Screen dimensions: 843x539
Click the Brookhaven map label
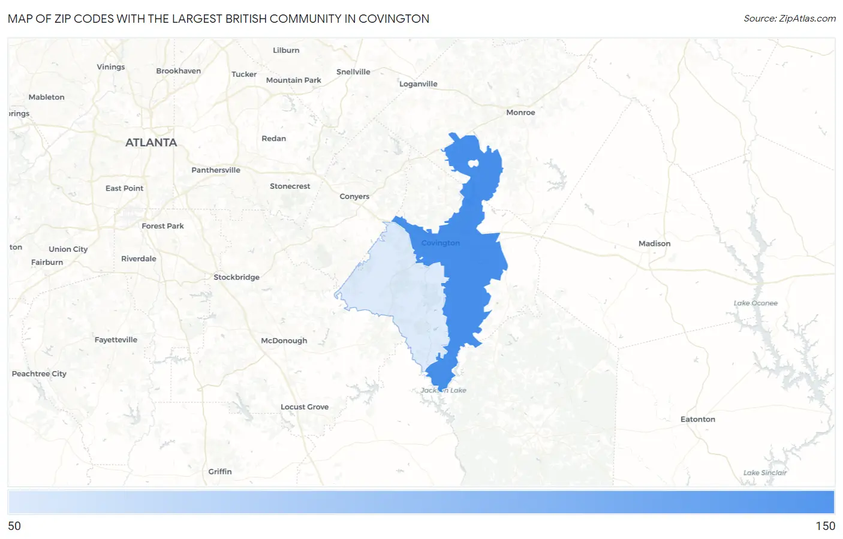[179, 71]
